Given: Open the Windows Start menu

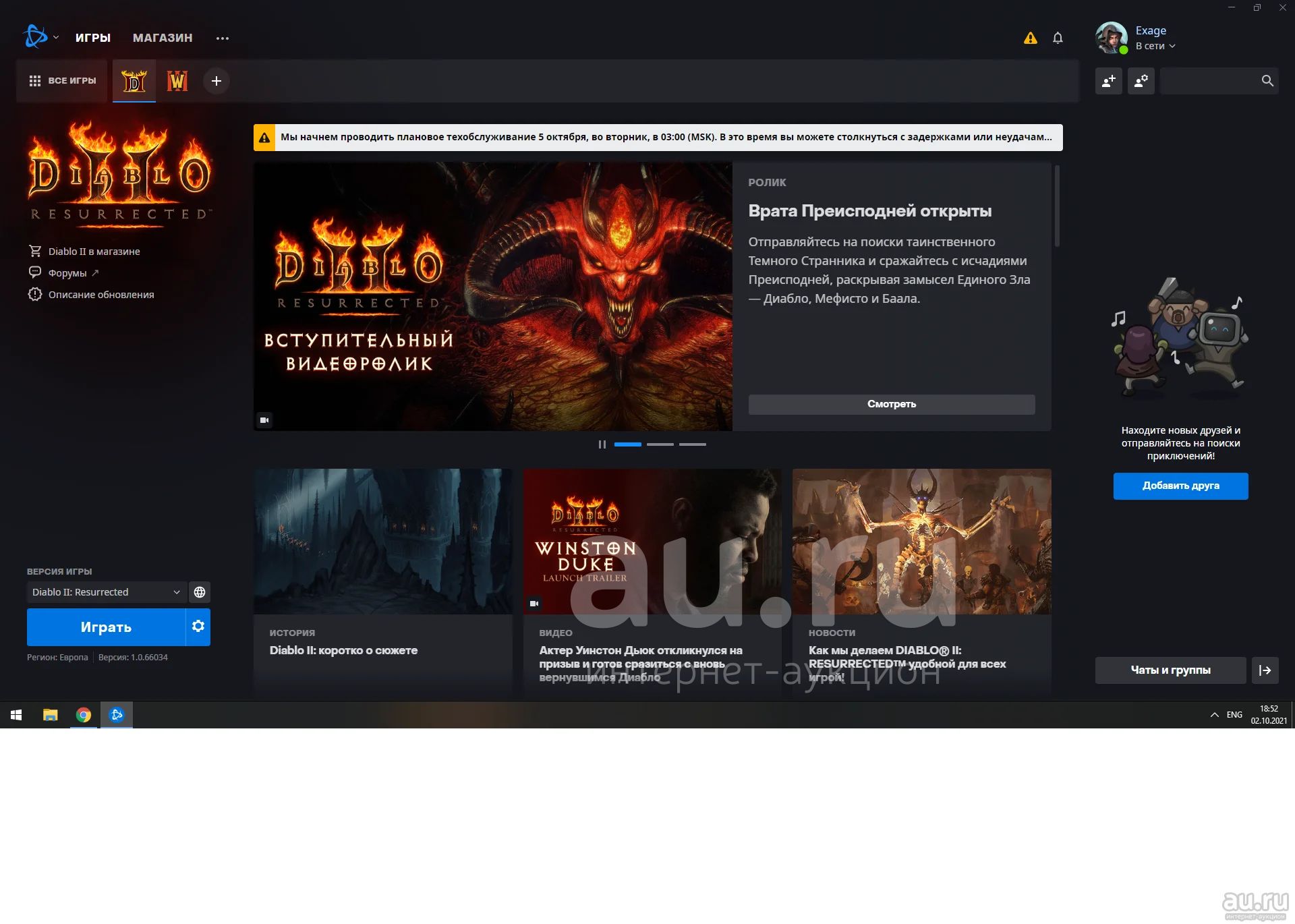Looking at the screenshot, I should tap(16, 715).
